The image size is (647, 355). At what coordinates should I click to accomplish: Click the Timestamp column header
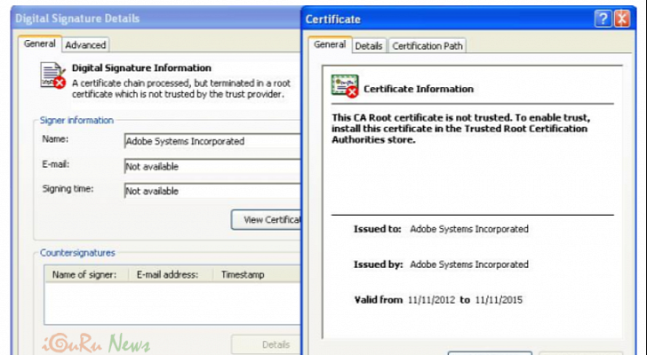[243, 275]
